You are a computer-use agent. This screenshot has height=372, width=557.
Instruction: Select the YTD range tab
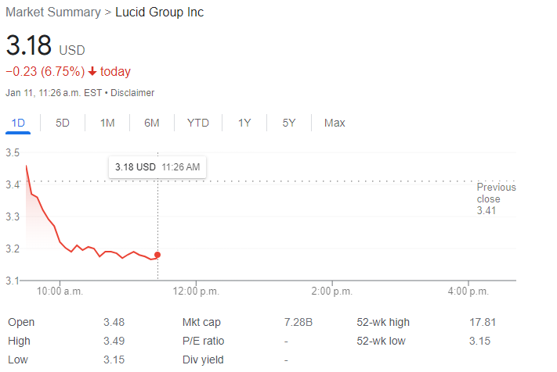point(198,123)
